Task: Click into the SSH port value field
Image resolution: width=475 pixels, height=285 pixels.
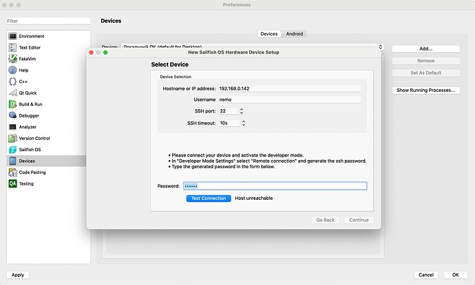Action: [229, 111]
